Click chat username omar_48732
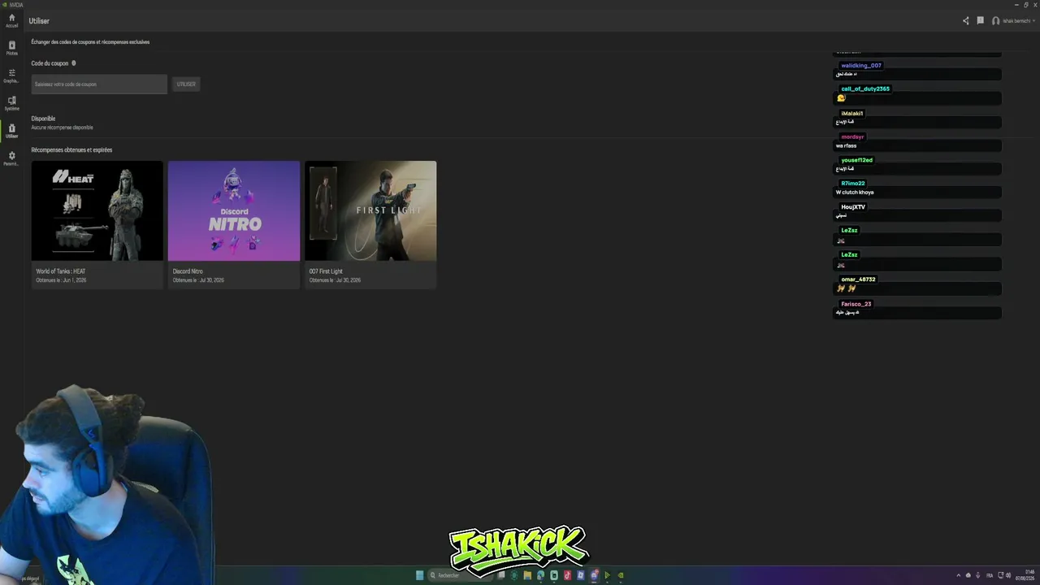Screen dimensions: 1040x585 coord(858,279)
